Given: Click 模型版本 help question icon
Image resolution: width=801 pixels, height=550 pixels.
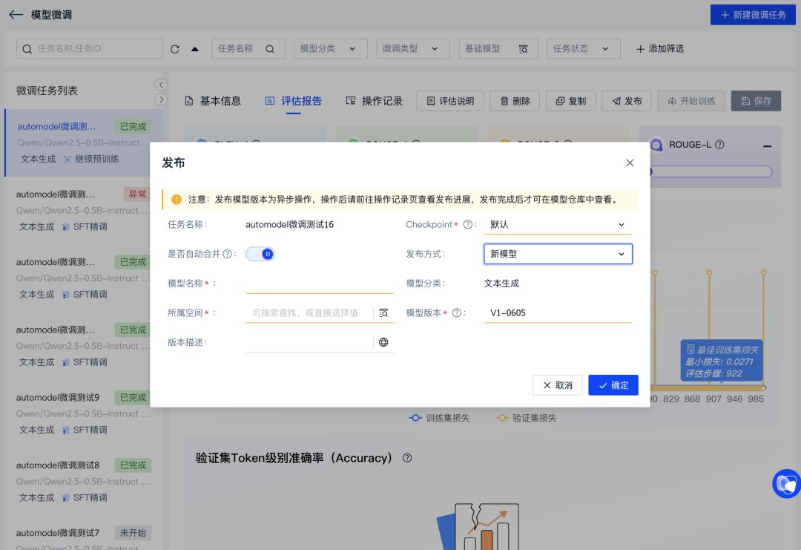Looking at the screenshot, I should 457,312.
